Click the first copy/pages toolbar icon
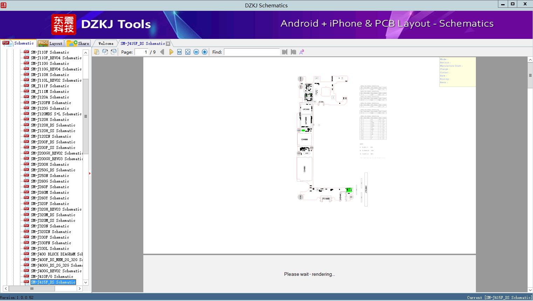The width and height of the screenshot is (533, 301). [x=97, y=52]
